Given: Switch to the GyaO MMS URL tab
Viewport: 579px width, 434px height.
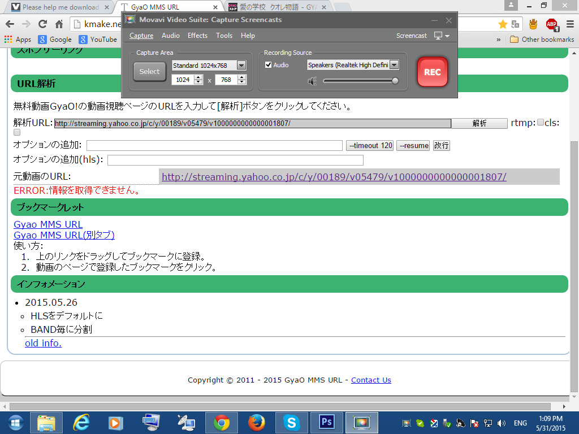Looking at the screenshot, I should coord(170,7).
